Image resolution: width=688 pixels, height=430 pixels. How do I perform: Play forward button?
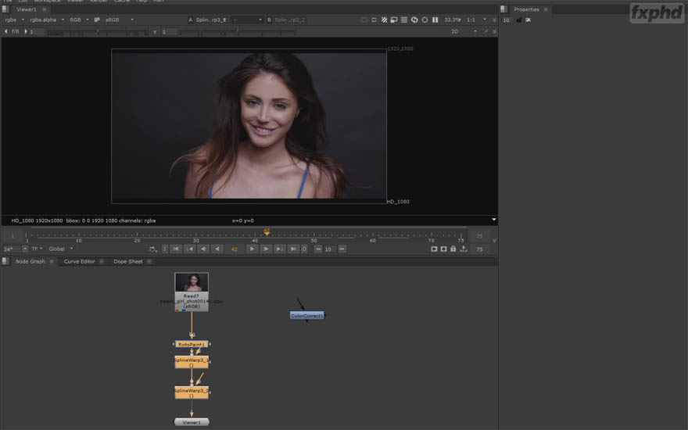pyautogui.click(x=252, y=249)
